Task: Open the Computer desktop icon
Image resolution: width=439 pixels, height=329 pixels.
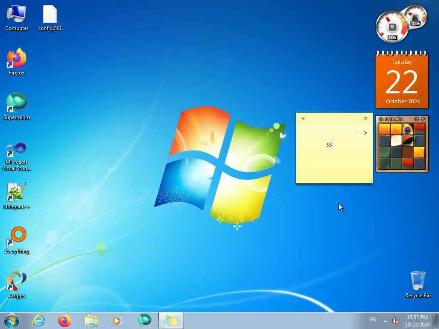Action: coord(17,18)
